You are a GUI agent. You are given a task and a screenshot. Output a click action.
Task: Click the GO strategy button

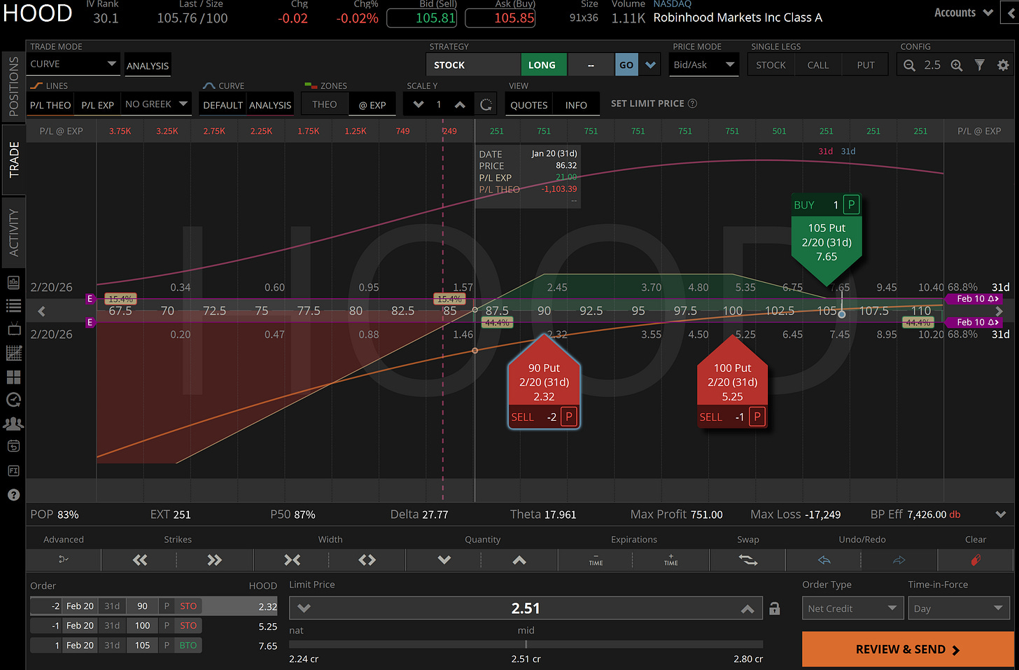(x=626, y=65)
